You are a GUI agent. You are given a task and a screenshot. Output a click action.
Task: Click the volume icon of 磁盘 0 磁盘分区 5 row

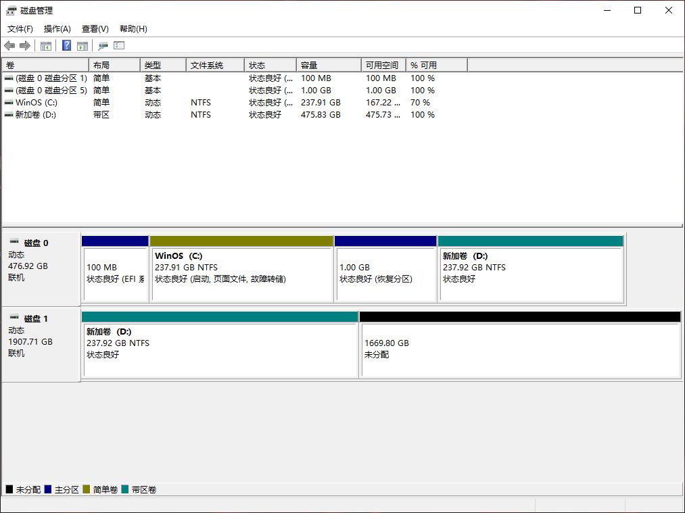(9, 91)
